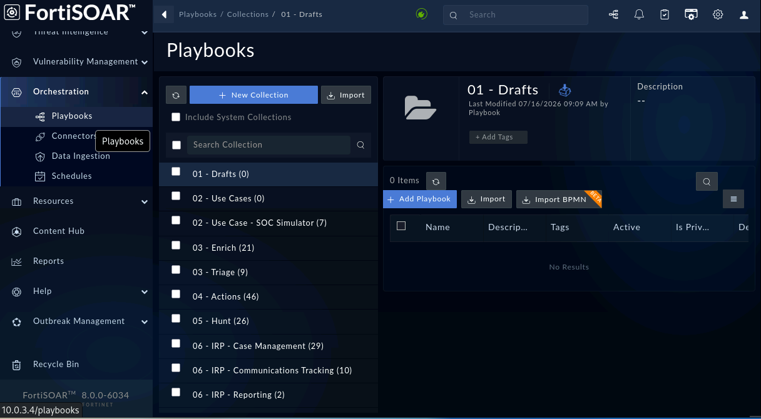Open the notifications bell

tap(639, 14)
